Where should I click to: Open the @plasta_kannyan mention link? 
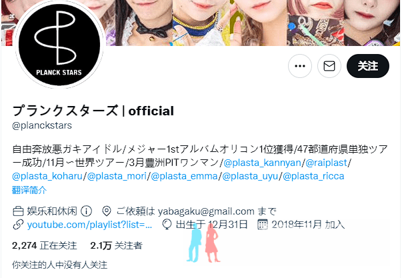(262, 163)
